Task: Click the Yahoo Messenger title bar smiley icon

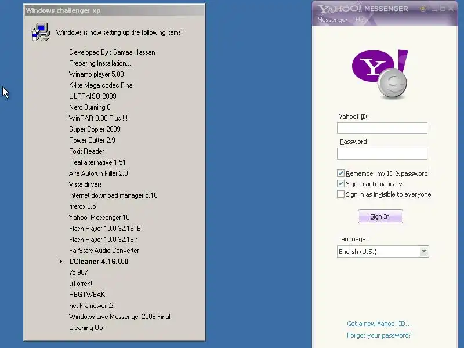Action: tap(423, 9)
